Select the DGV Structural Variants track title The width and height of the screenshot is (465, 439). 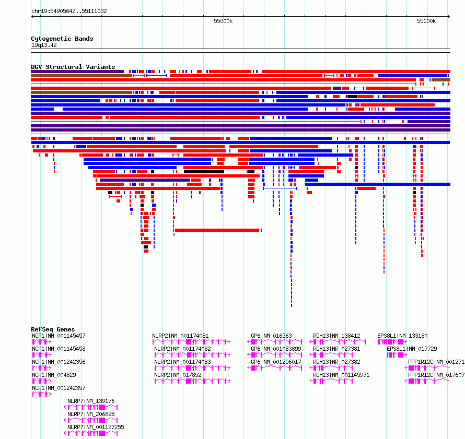tap(73, 67)
